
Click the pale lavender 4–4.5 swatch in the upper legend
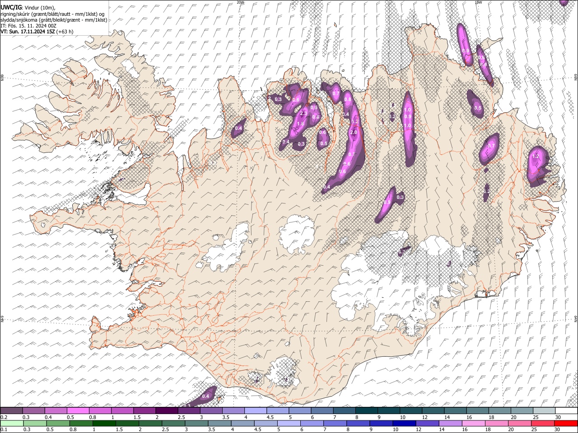click(x=255, y=410)
